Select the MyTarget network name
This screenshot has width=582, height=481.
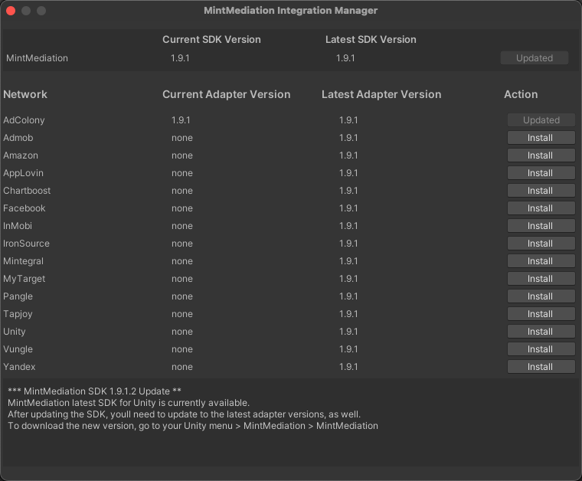coord(25,279)
